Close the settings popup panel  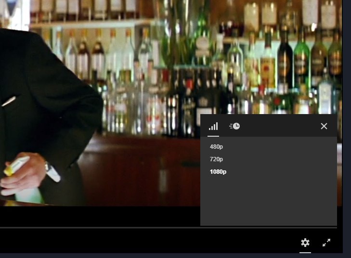coord(324,126)
